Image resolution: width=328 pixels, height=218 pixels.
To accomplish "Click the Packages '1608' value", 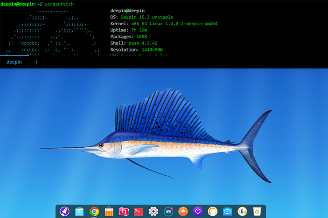I will (x=141, y=37).
